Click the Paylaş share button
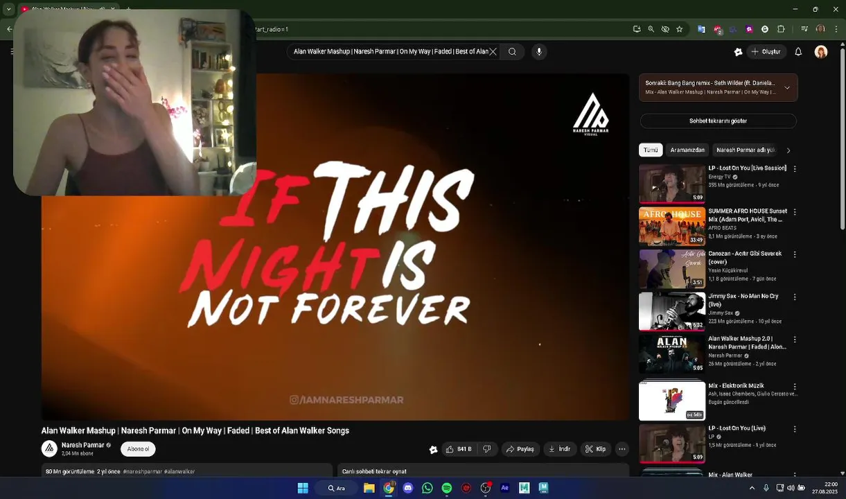 (x=520, y=449)
